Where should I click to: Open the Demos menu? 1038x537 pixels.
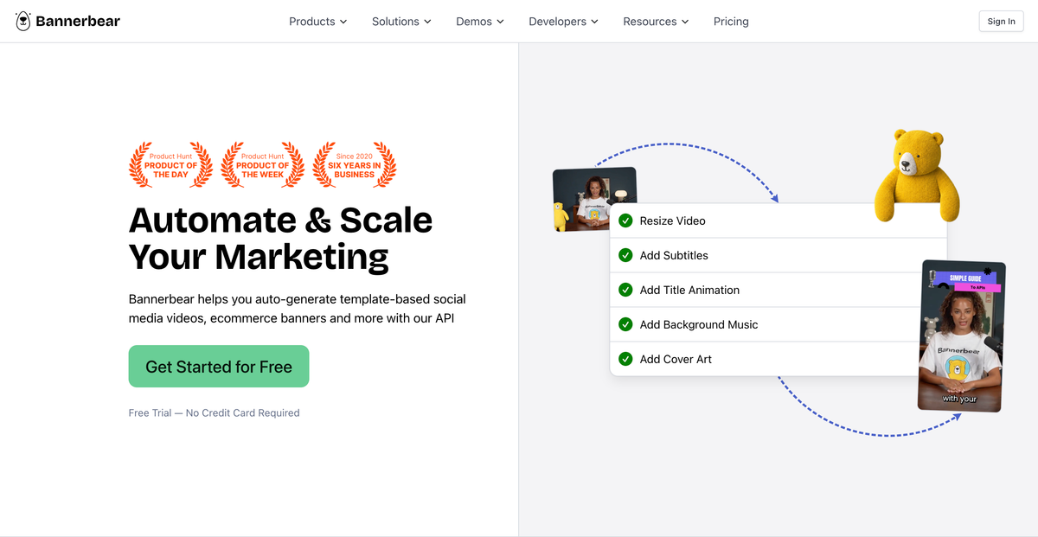pyautogui.click(x=480, y=22)
